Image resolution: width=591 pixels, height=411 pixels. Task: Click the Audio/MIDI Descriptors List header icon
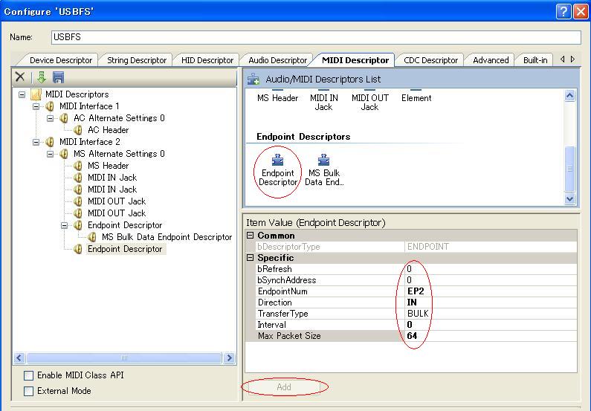point(253,79)
